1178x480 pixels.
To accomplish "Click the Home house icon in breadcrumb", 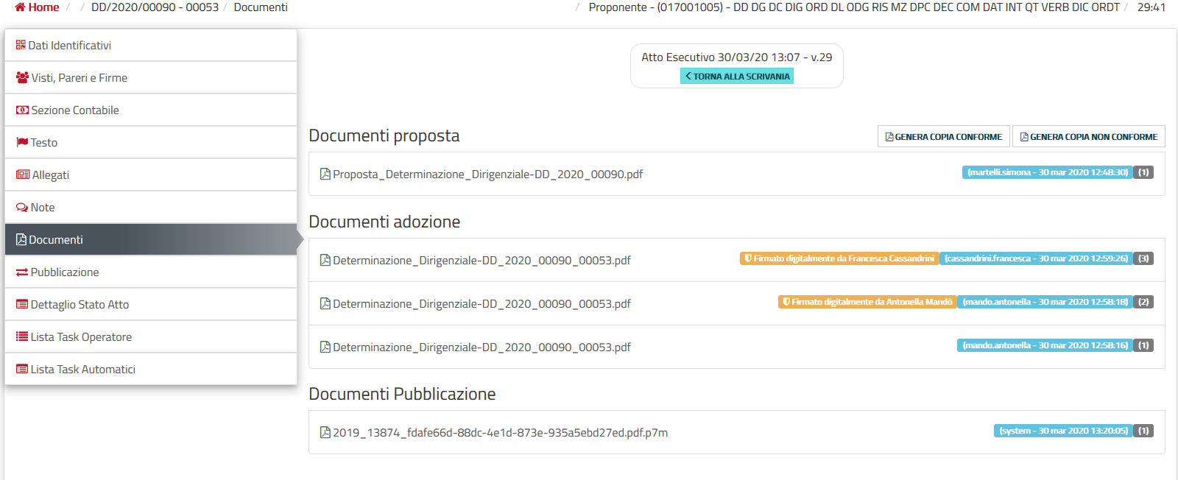I will click(x=20, y=7).
